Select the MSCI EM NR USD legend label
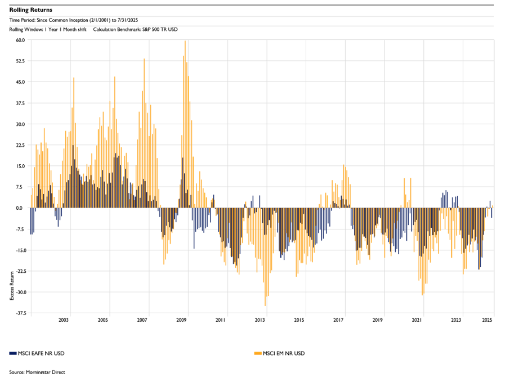 coord(284,353)
